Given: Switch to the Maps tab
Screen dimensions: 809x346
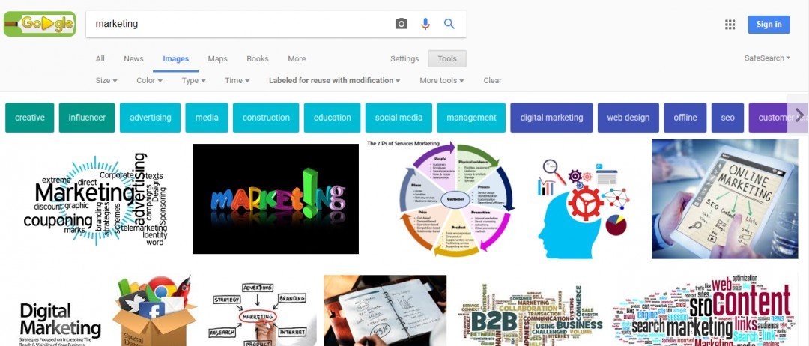Looking at the screenshot, I should point(218,58).
